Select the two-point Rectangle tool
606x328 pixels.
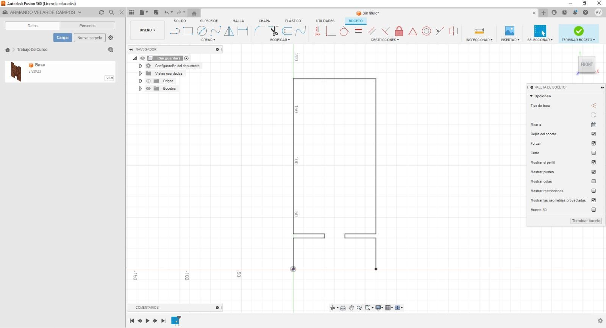[x=188, y=31]
